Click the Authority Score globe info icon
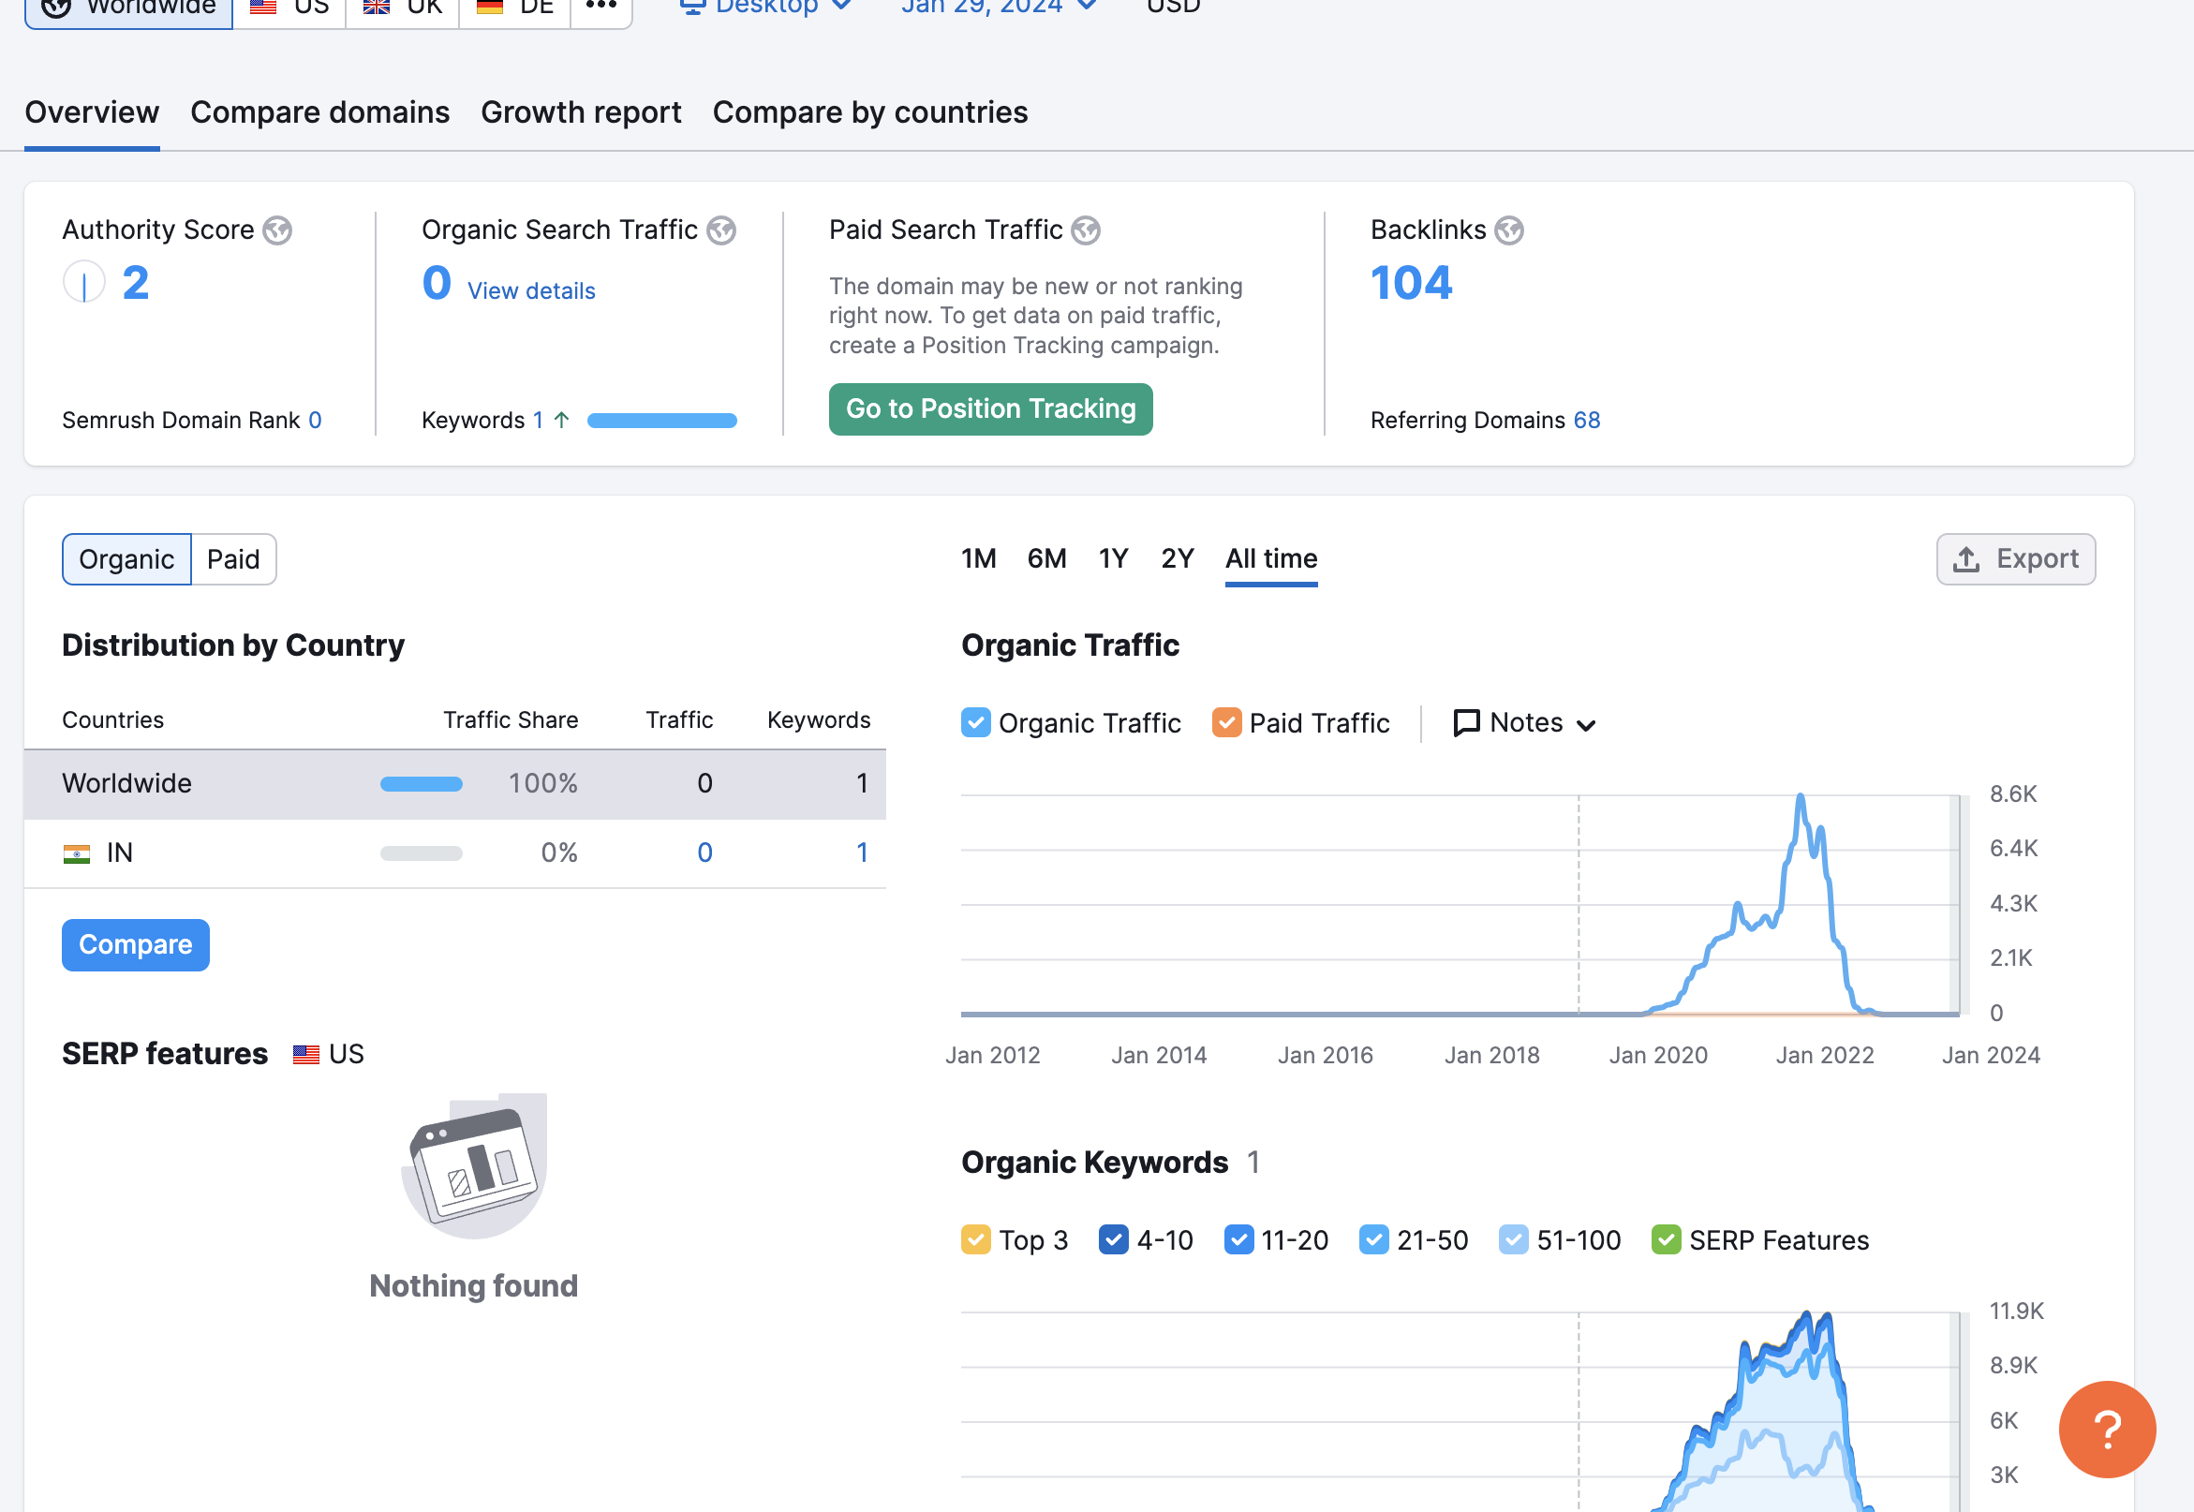The width and height of the screenshot is (2194, 1512). click(277, 230)
